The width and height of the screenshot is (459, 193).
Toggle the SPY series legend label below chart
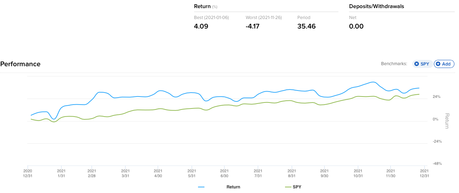(297, 187)
